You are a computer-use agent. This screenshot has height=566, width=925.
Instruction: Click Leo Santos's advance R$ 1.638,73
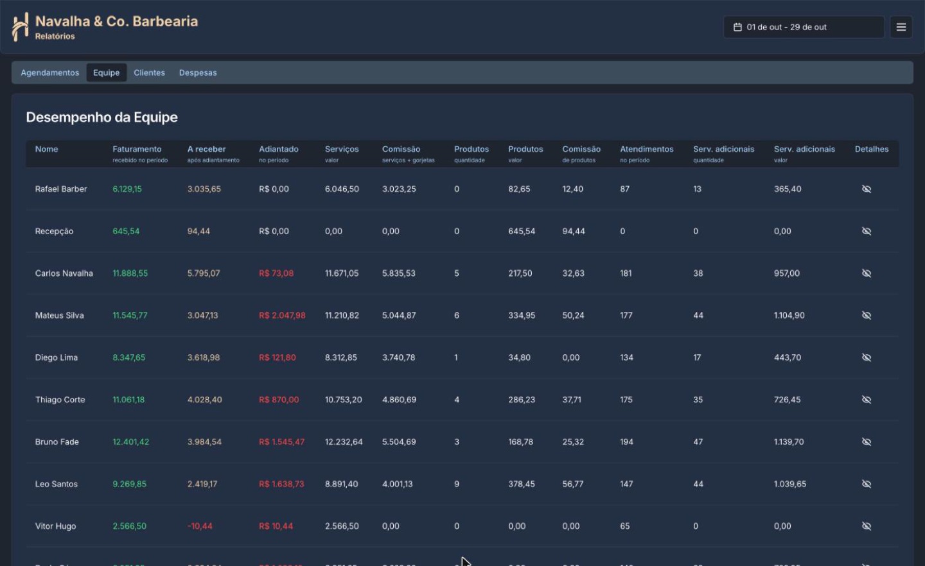click(x=281, y=484)
